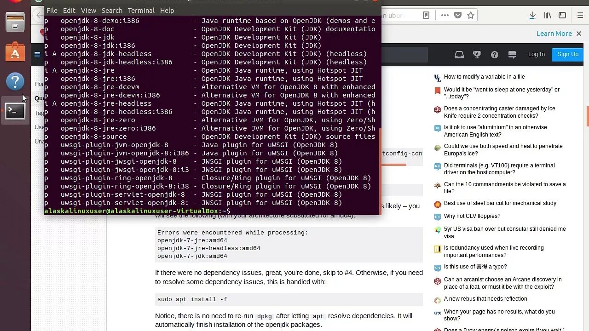
Task: Save page to Pocket
Action: [457, 15]
